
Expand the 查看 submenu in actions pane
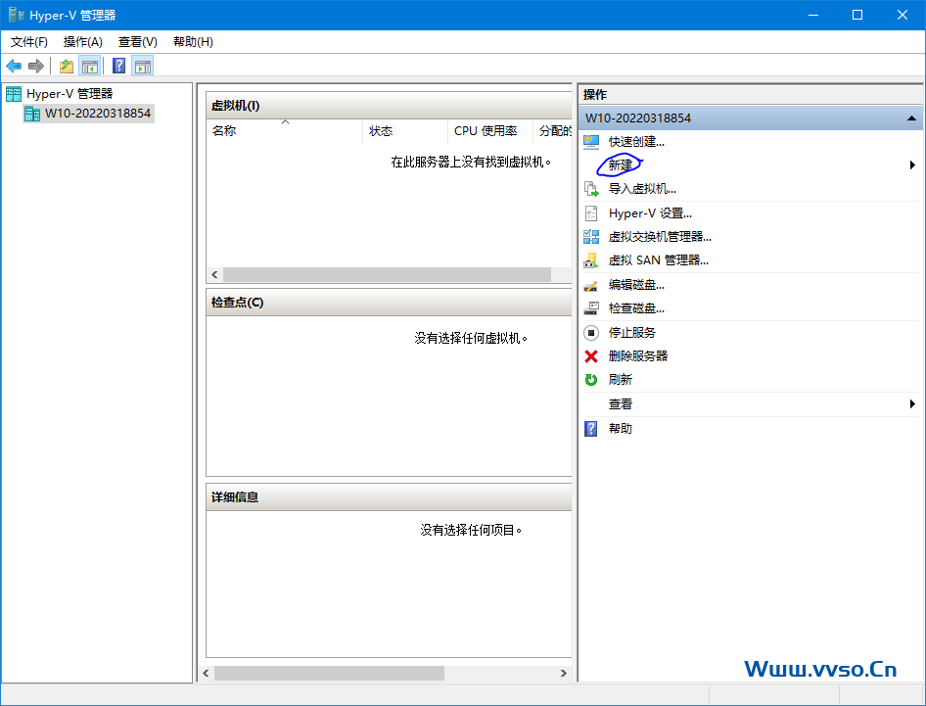pyautogui.click(x=912, y=403)
